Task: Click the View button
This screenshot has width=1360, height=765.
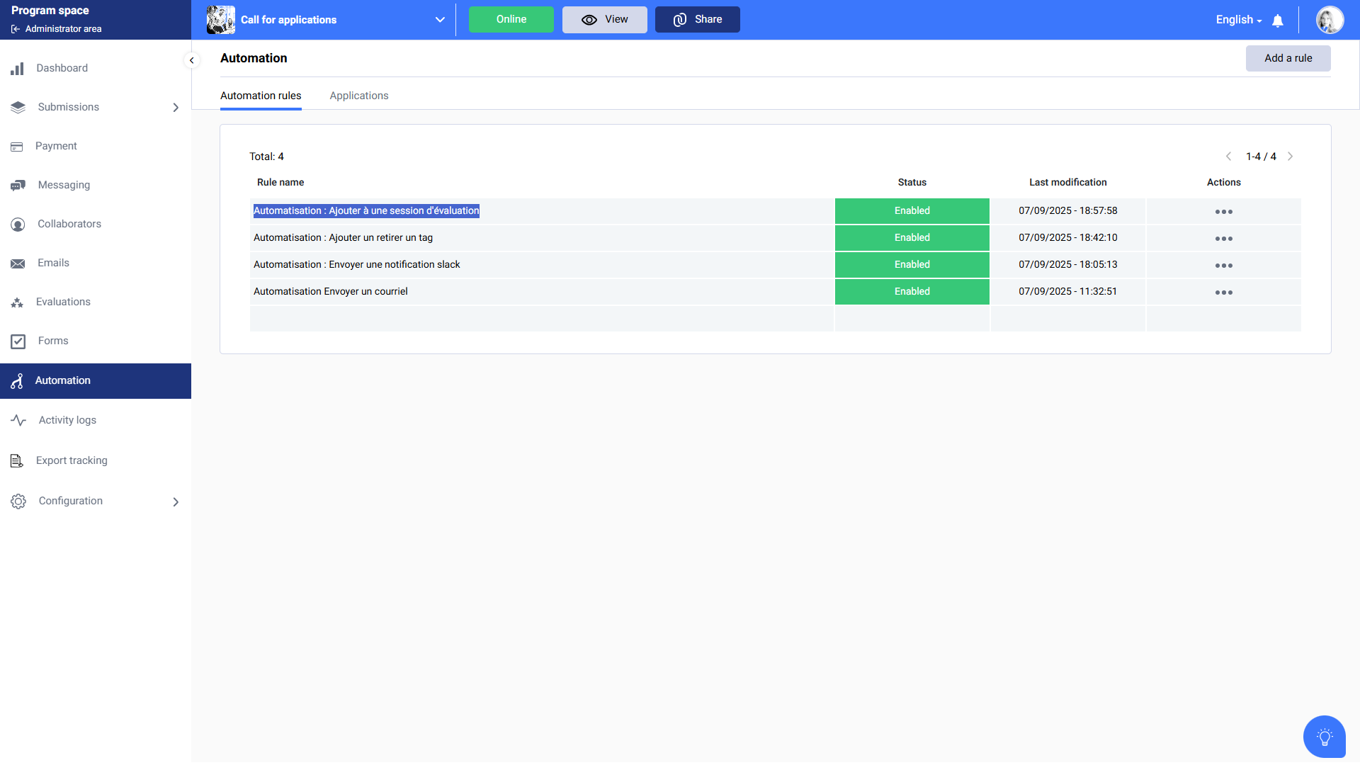Action: coord(604,20)
